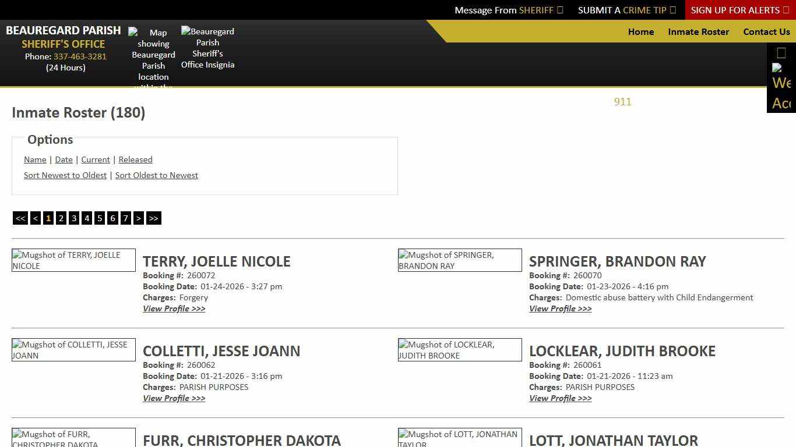Go to page 5 of the roster

(99, 218)
